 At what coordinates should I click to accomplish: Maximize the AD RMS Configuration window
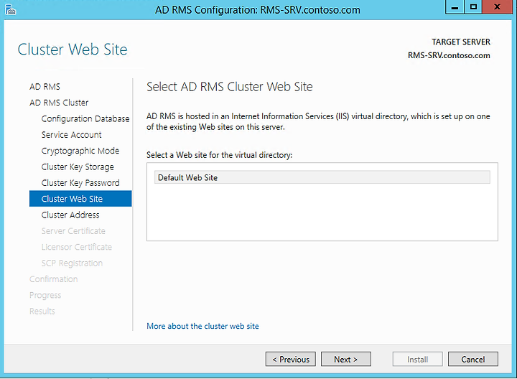point(473,7)
